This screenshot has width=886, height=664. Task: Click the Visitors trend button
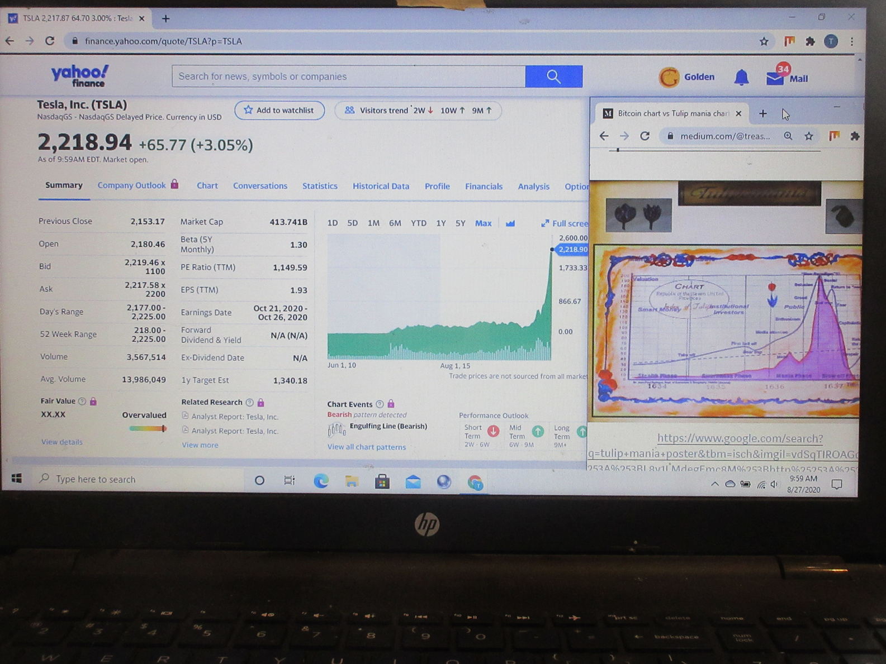pos(418,110)
